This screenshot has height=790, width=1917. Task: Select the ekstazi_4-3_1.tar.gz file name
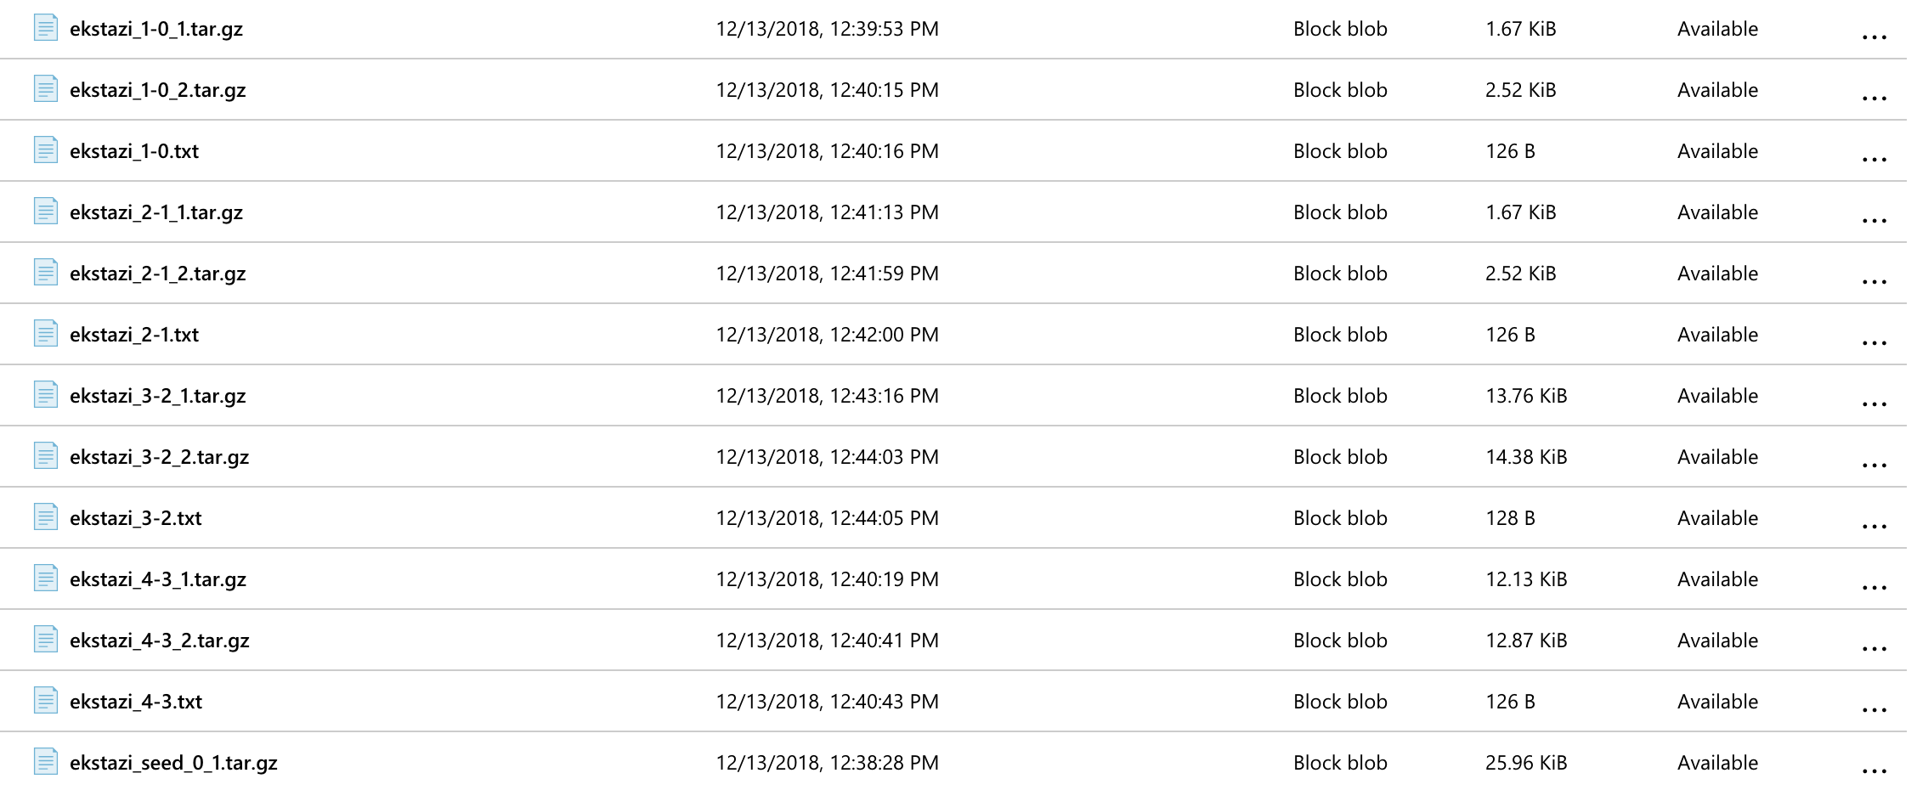[158, 579]
